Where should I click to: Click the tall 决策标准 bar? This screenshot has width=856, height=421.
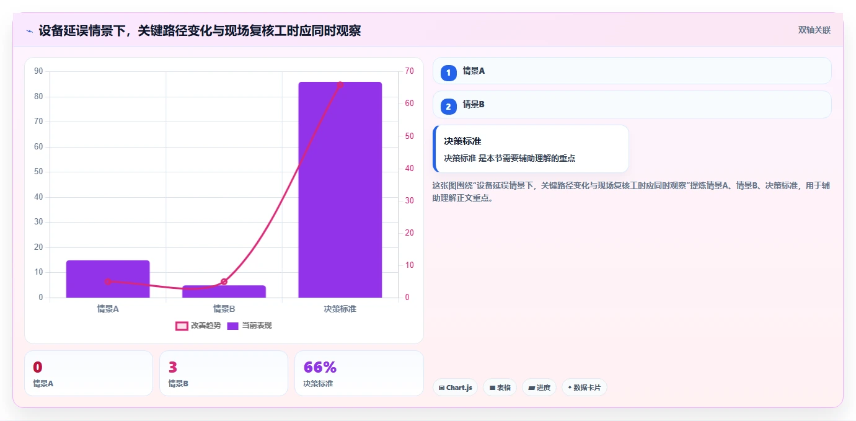(x=340, y=190)
